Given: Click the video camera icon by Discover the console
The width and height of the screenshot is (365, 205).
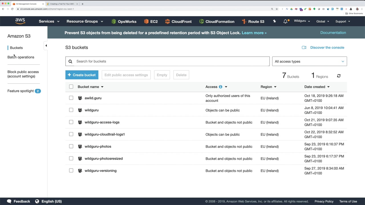Looking at the screenshot, I should [x=304, y=48].
